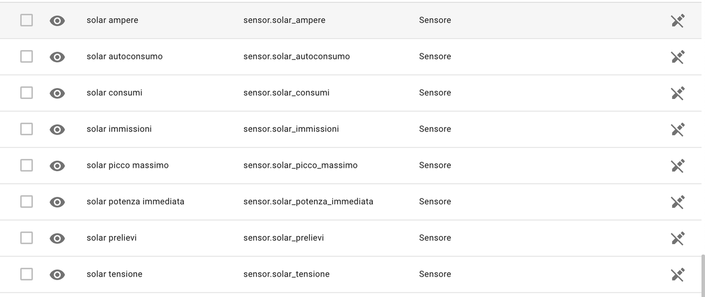Click the eye icon for solar ampere
The height and width of the screenshot is (297, 705).
pos(57,21)
